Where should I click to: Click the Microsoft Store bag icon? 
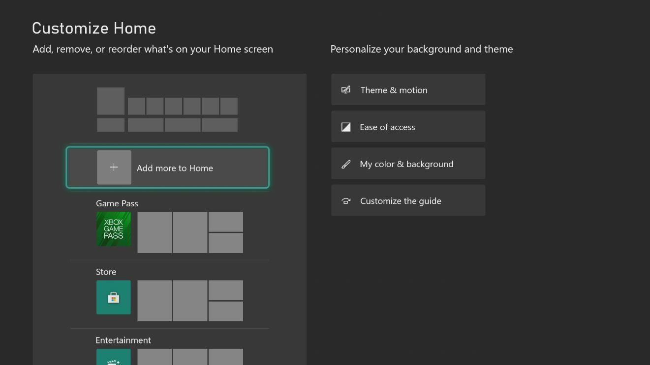114,298
